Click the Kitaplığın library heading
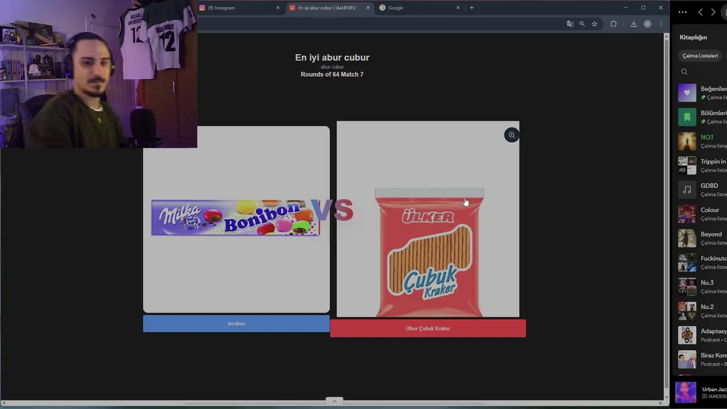 coord(693,37)
